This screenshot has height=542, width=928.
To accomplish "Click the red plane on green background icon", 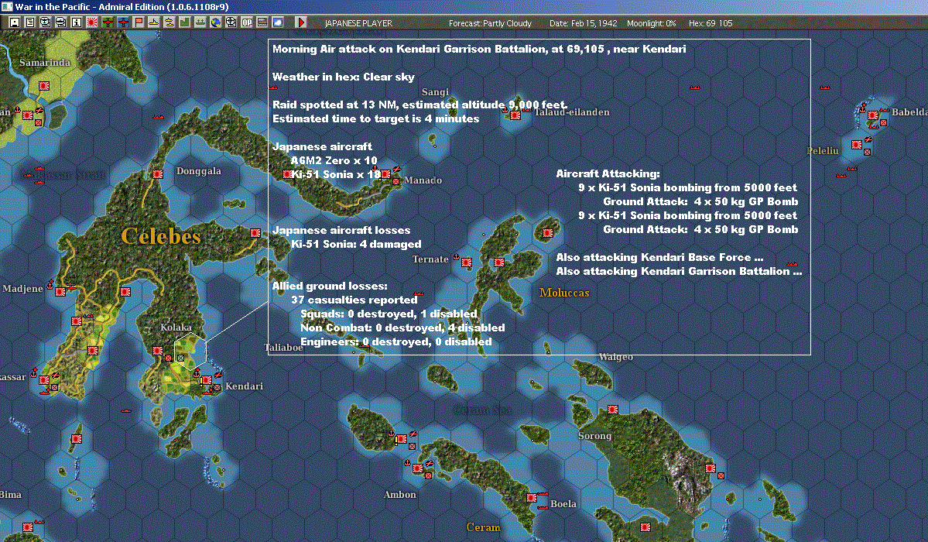I will (108, 22).
